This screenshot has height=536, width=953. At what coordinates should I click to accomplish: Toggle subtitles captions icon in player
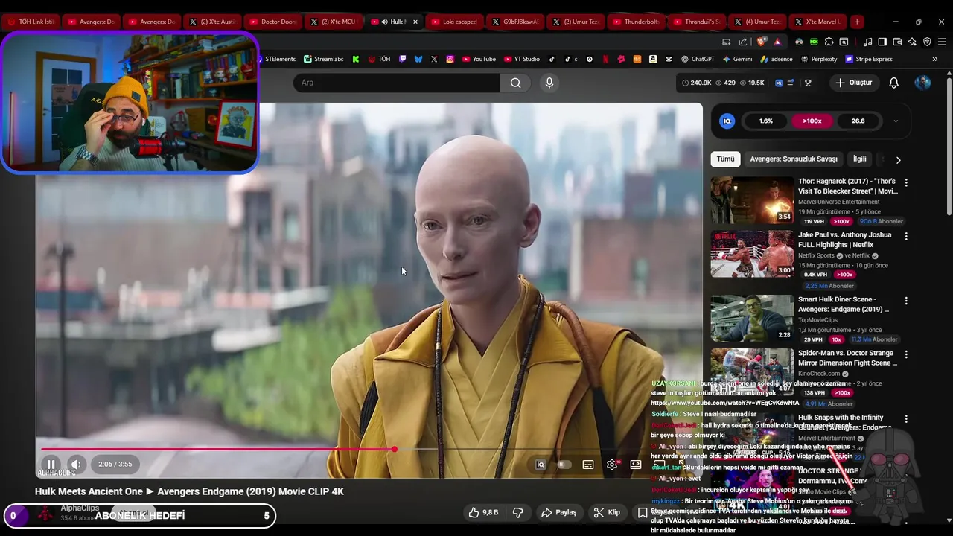click(x=588, y=465)
